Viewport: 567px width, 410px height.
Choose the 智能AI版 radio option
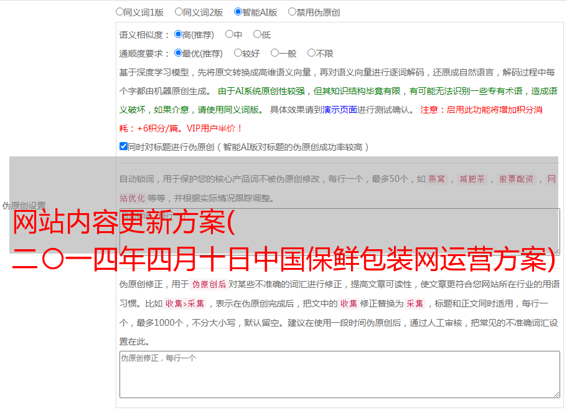pos(238,12)
